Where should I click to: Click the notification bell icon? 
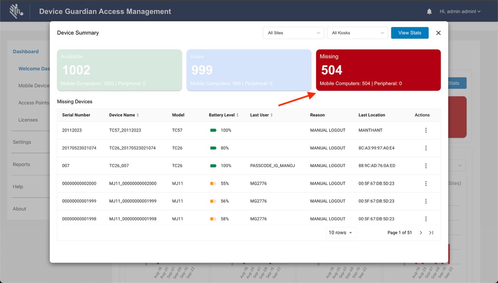(x=429, y=11)
